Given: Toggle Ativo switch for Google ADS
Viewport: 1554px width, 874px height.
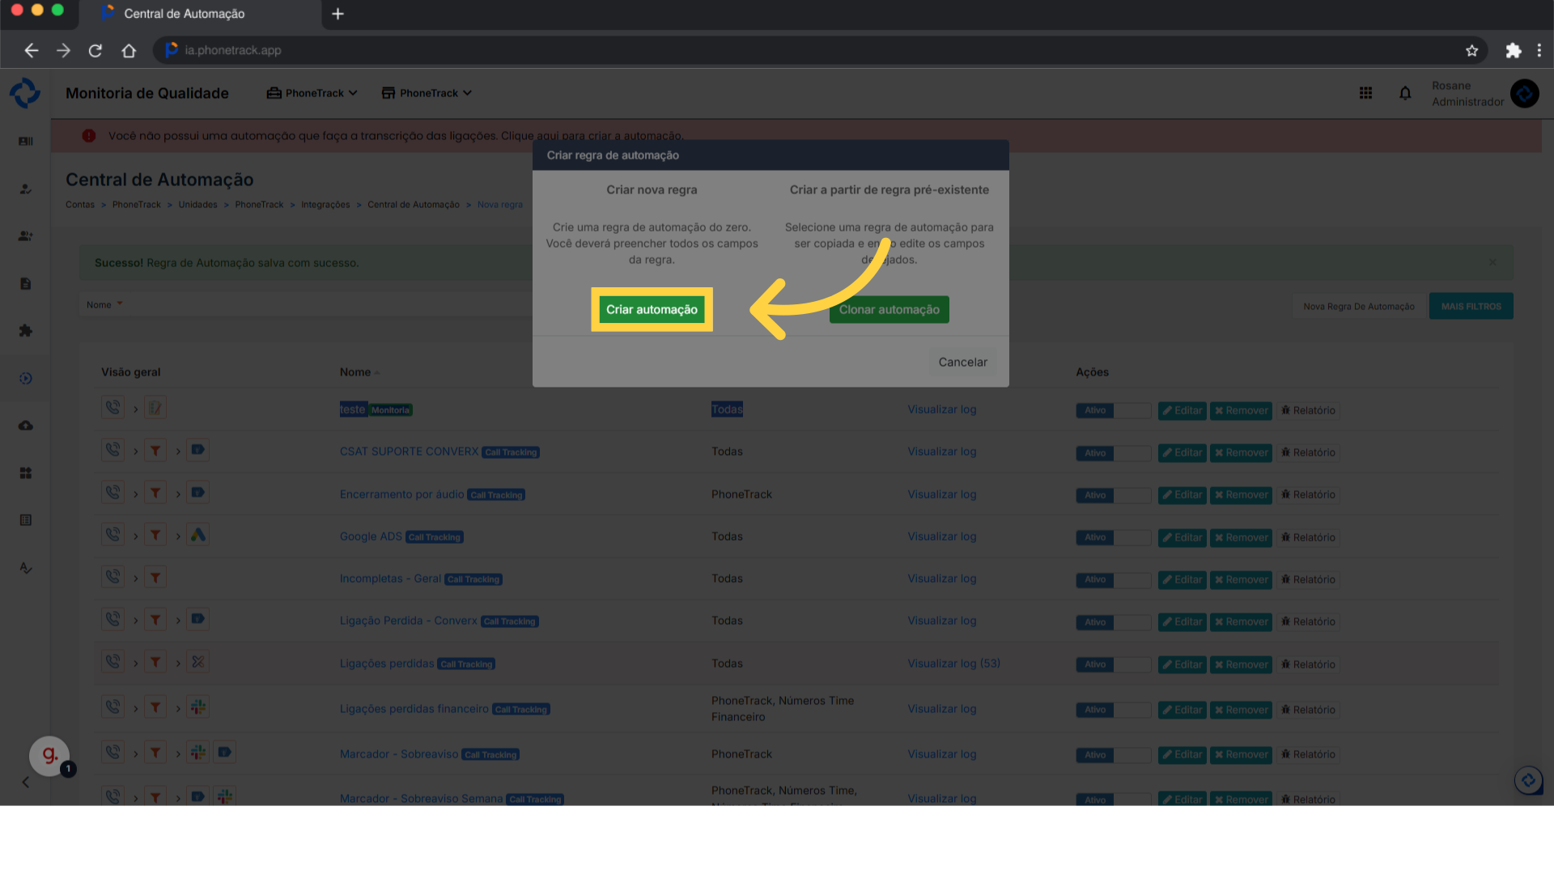Looking at the screenshot, I should pyautogui.click(x=1114, y=537).
